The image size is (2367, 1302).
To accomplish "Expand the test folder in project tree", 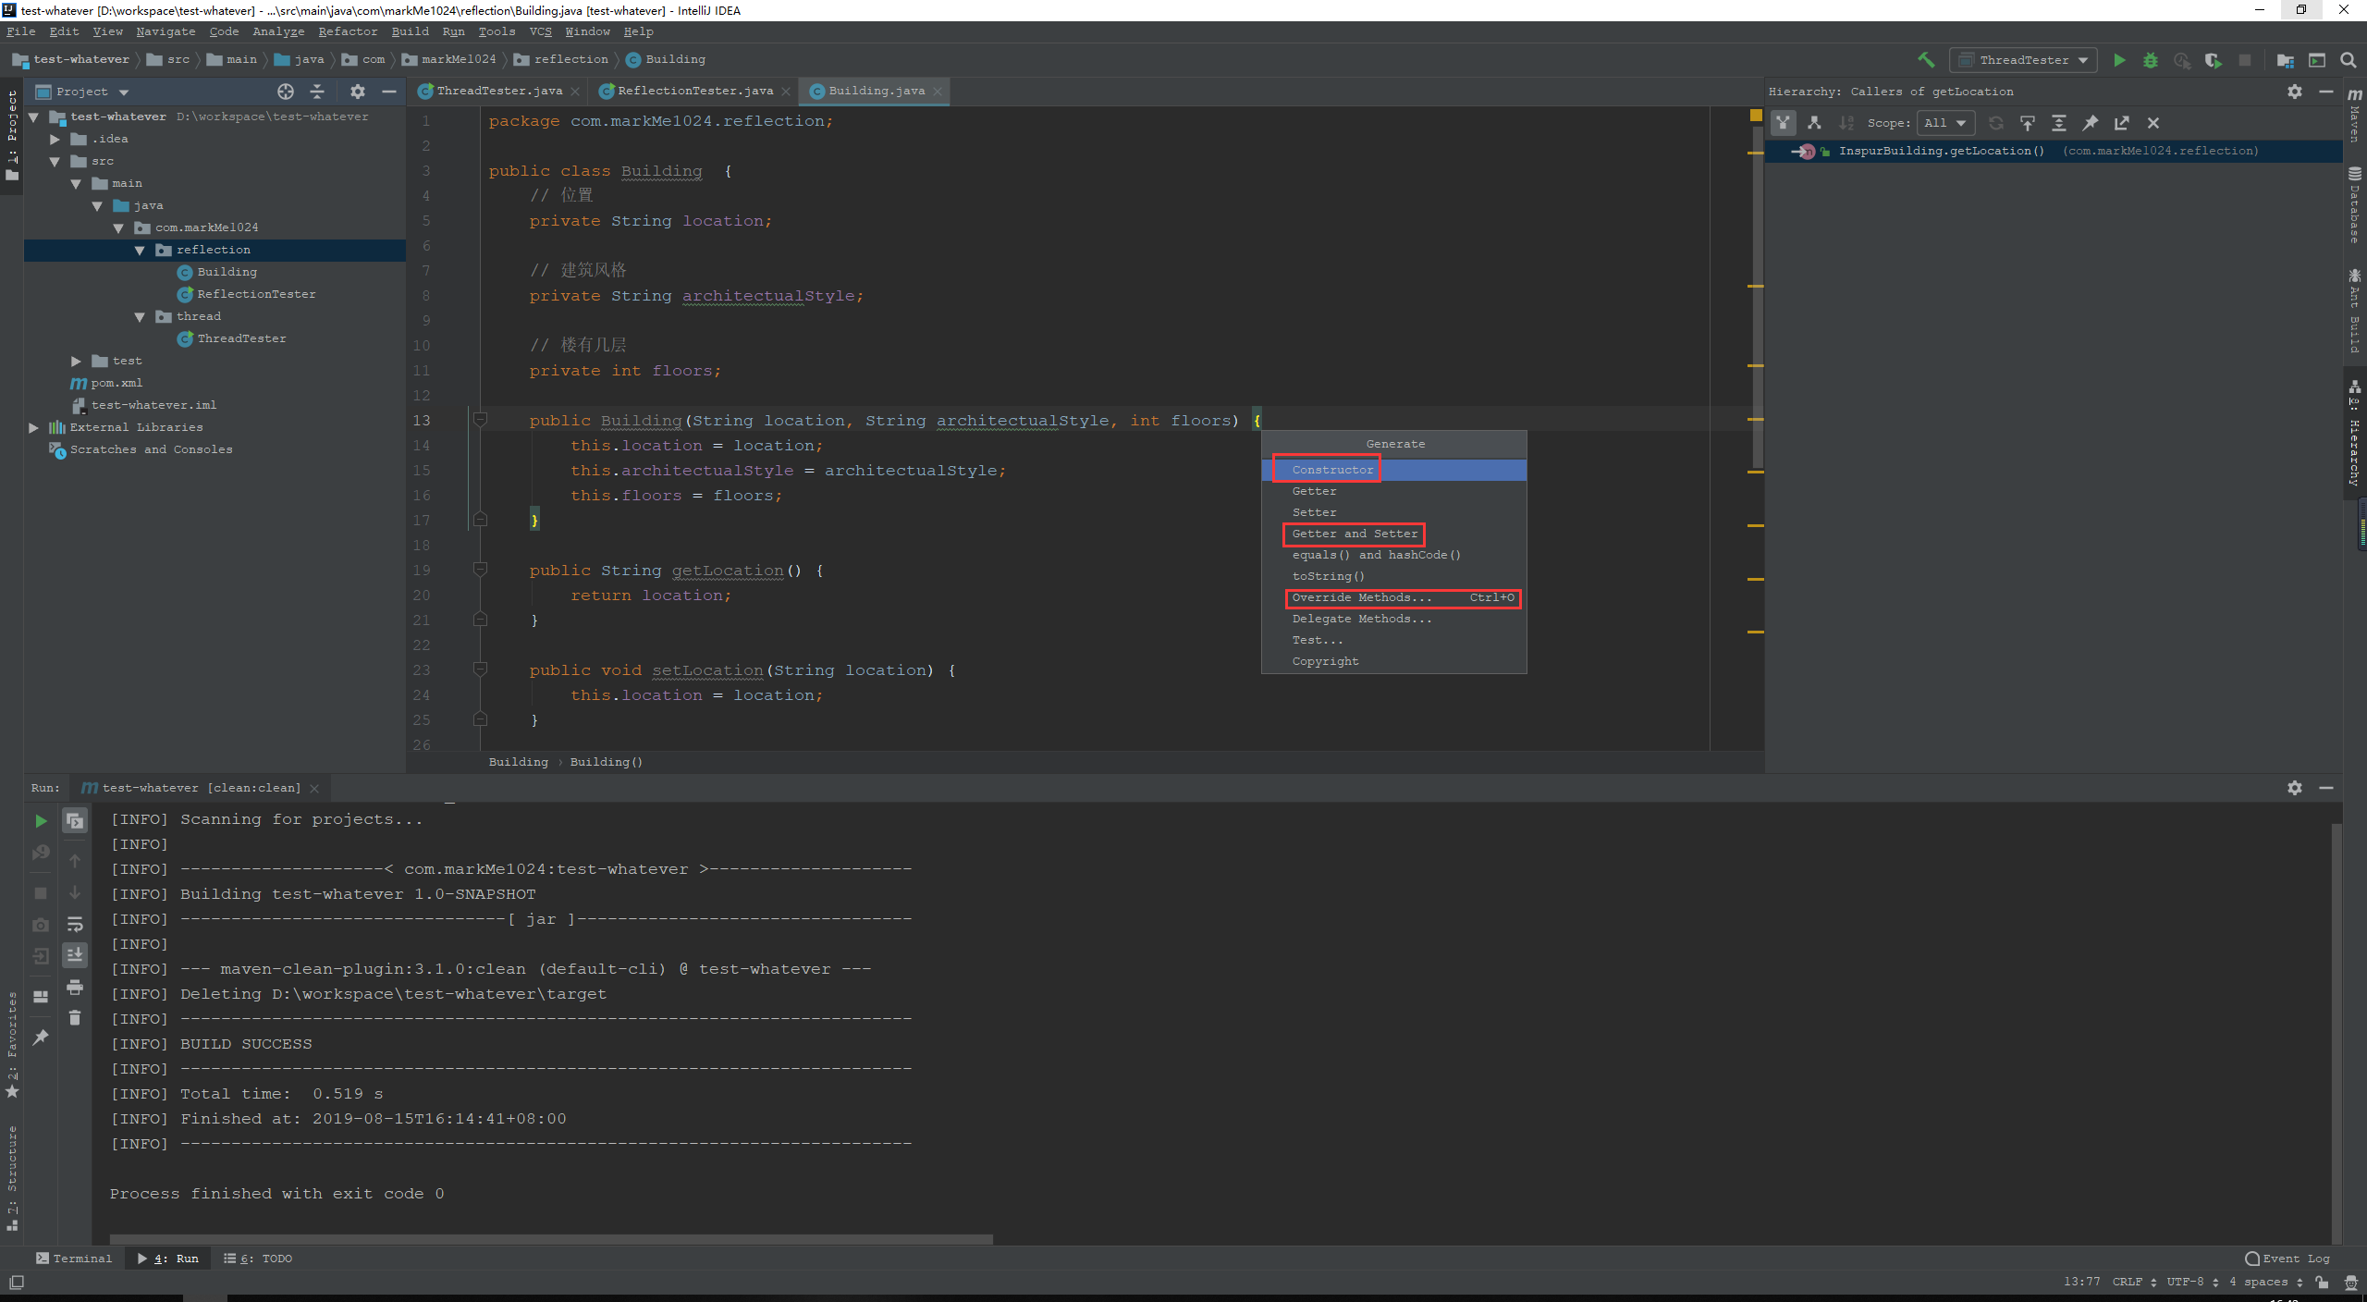I will click(x=77, y=361).
